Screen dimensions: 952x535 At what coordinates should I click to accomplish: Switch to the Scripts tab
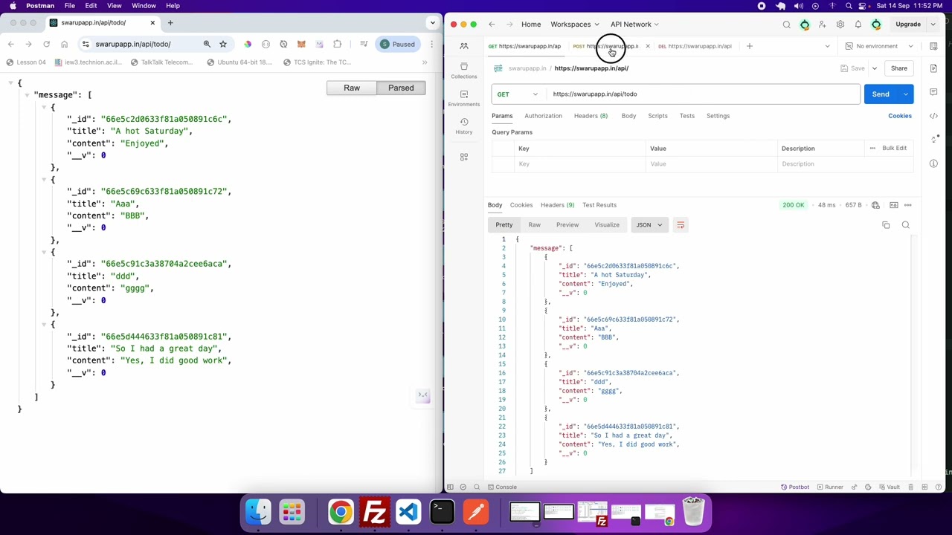657,116
